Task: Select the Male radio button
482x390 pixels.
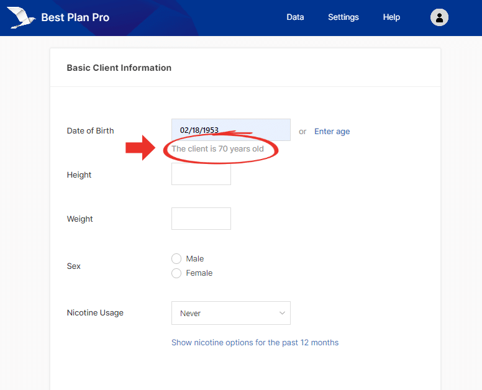Action: click(x=176, y=259)
